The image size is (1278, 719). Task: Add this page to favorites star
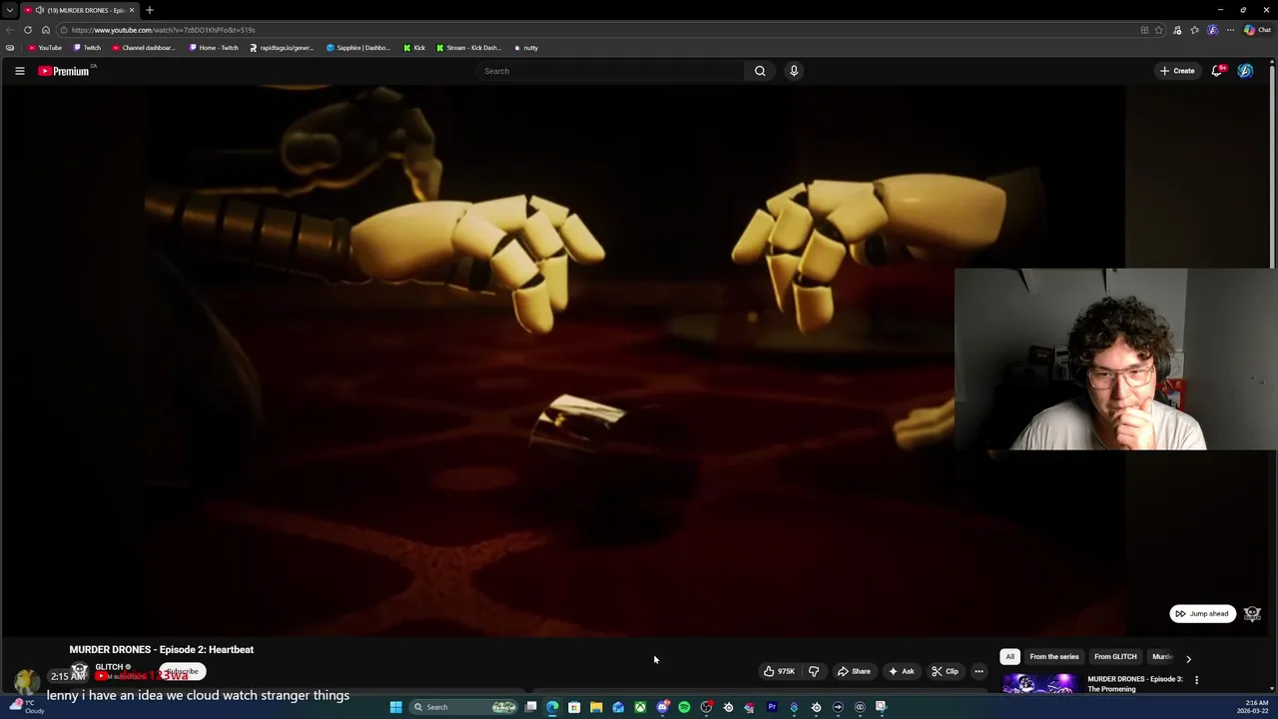[1159, 30]
